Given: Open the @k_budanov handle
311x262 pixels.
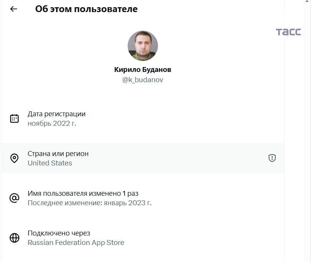Looking at the screenshot, I should click(x=143, y=80).
